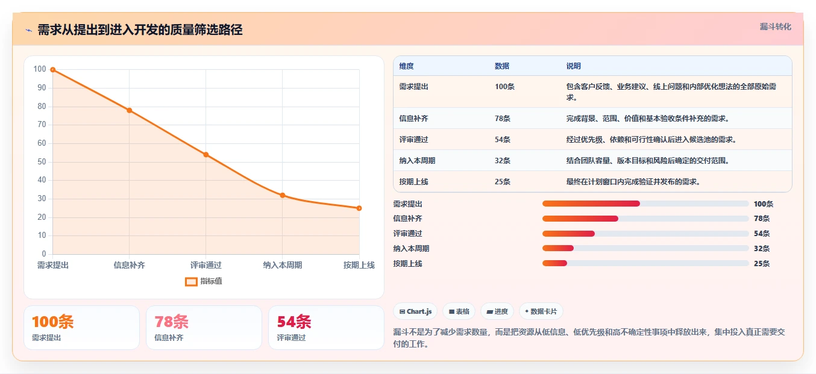The width and height of the screenshot is (816, 374).
Task: Click the 100条 value beside the progress bars
Action: [x=764, y=204]
